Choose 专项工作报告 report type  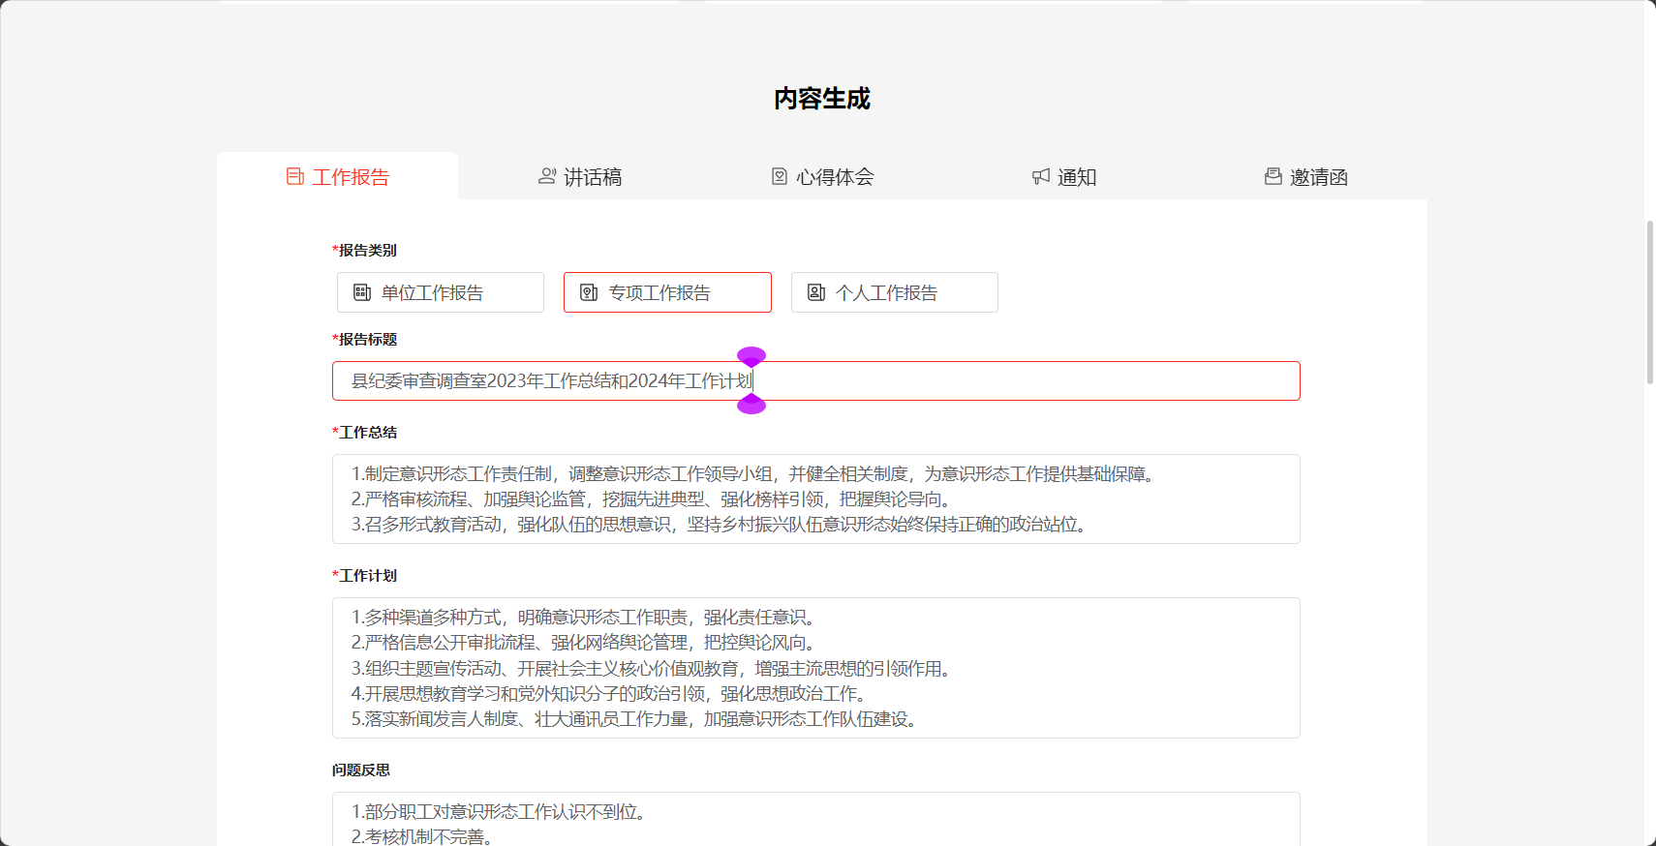pos(667,292)
